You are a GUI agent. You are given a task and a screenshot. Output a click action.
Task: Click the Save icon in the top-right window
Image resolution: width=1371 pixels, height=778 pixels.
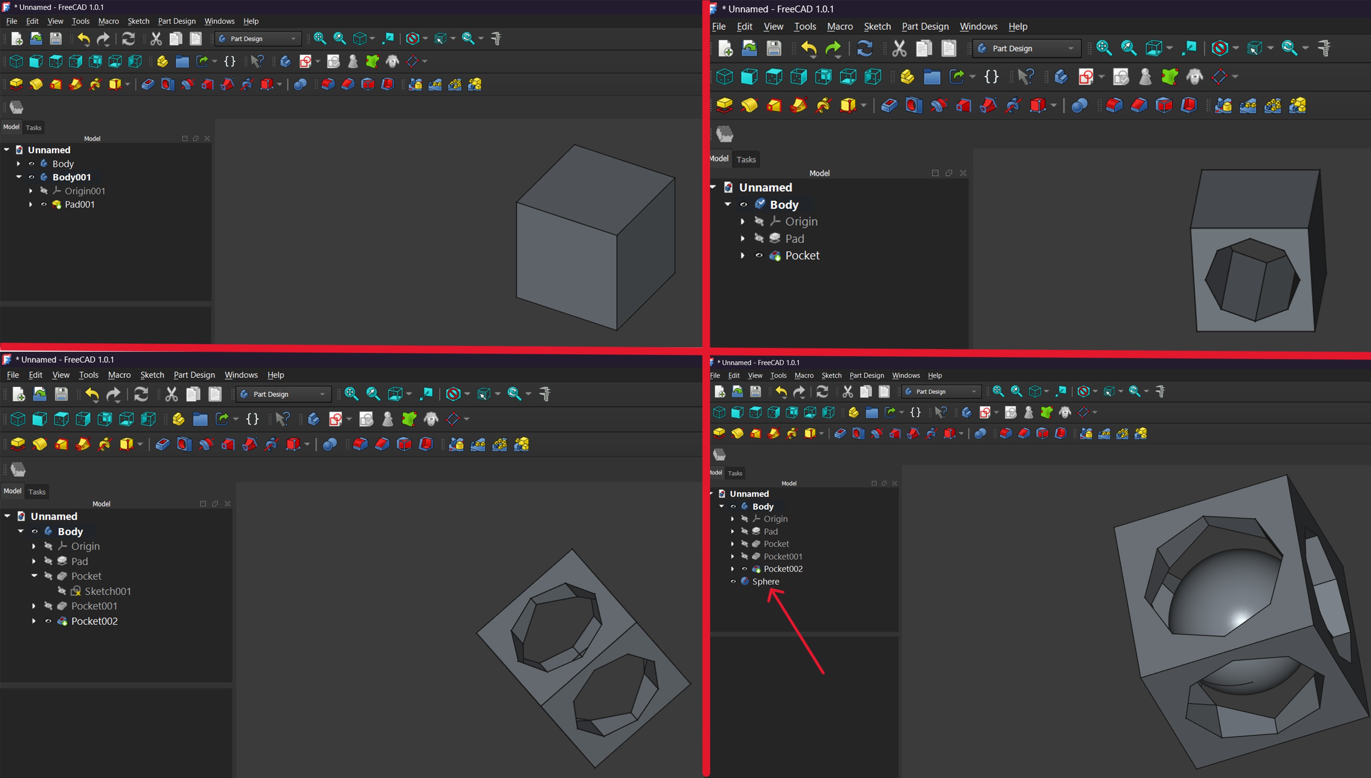pos(774,48)
